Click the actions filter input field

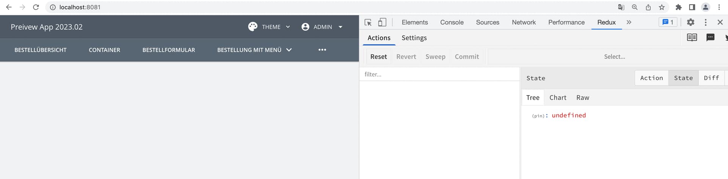(439, 74)
